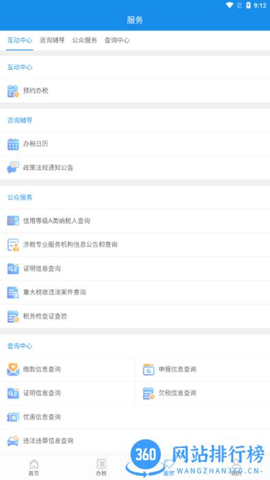270x480 pixels.
Task: Switch to the 查询中心 tab
Action: pos(117,40)
